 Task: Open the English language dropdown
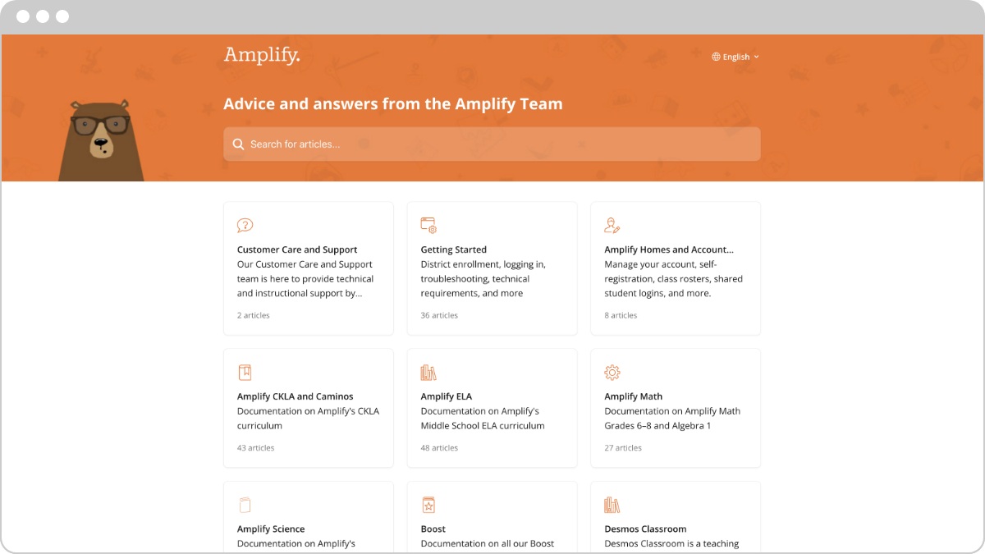(x=735, y=57)
